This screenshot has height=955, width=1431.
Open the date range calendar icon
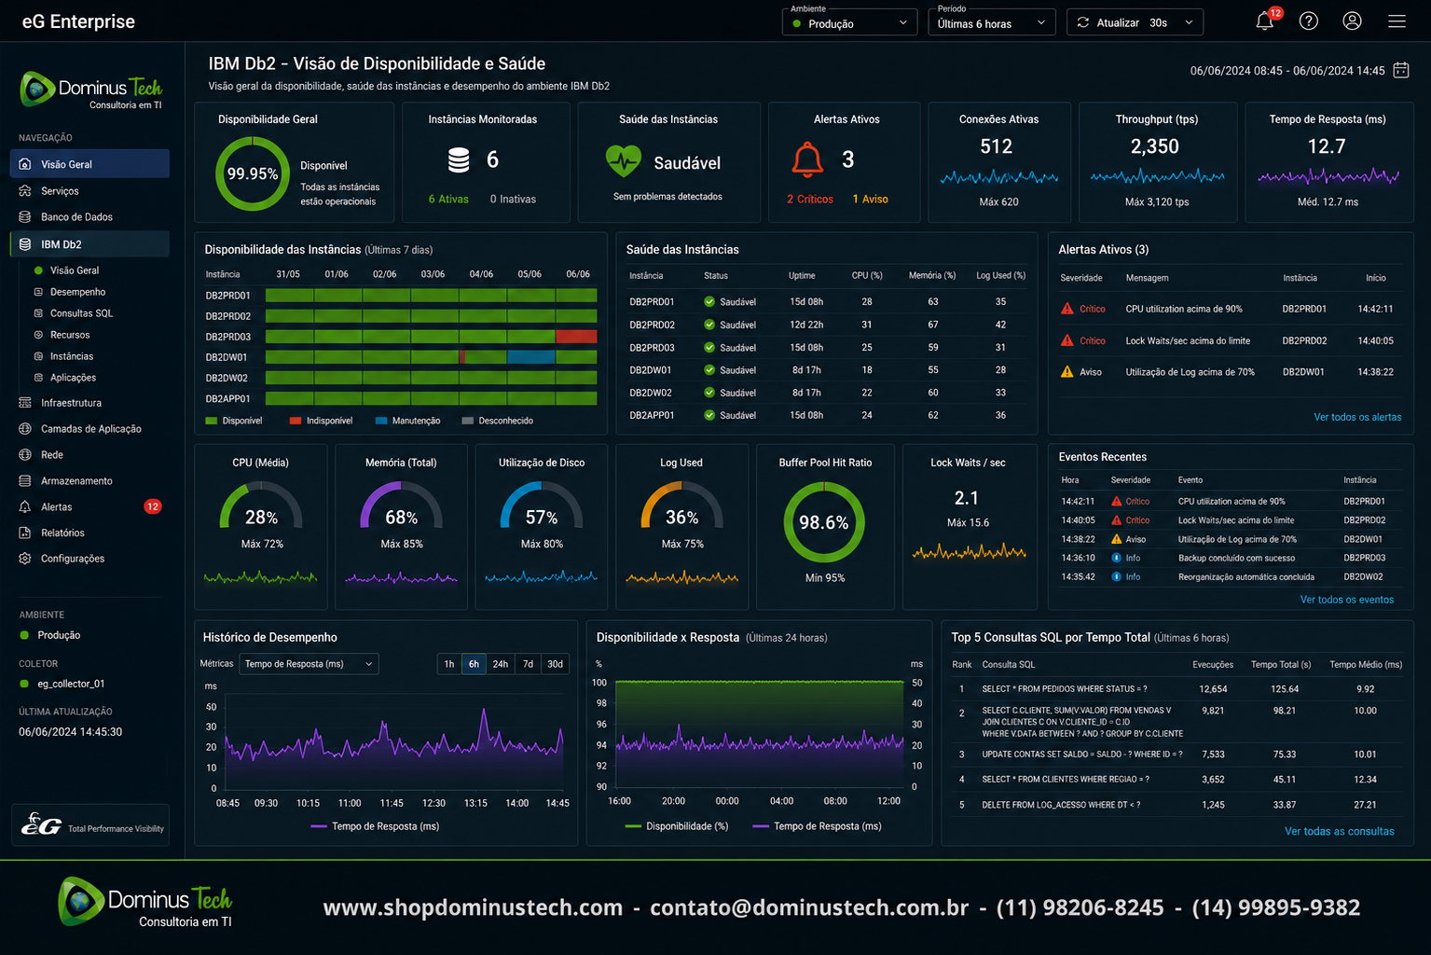pos(1401,70)
